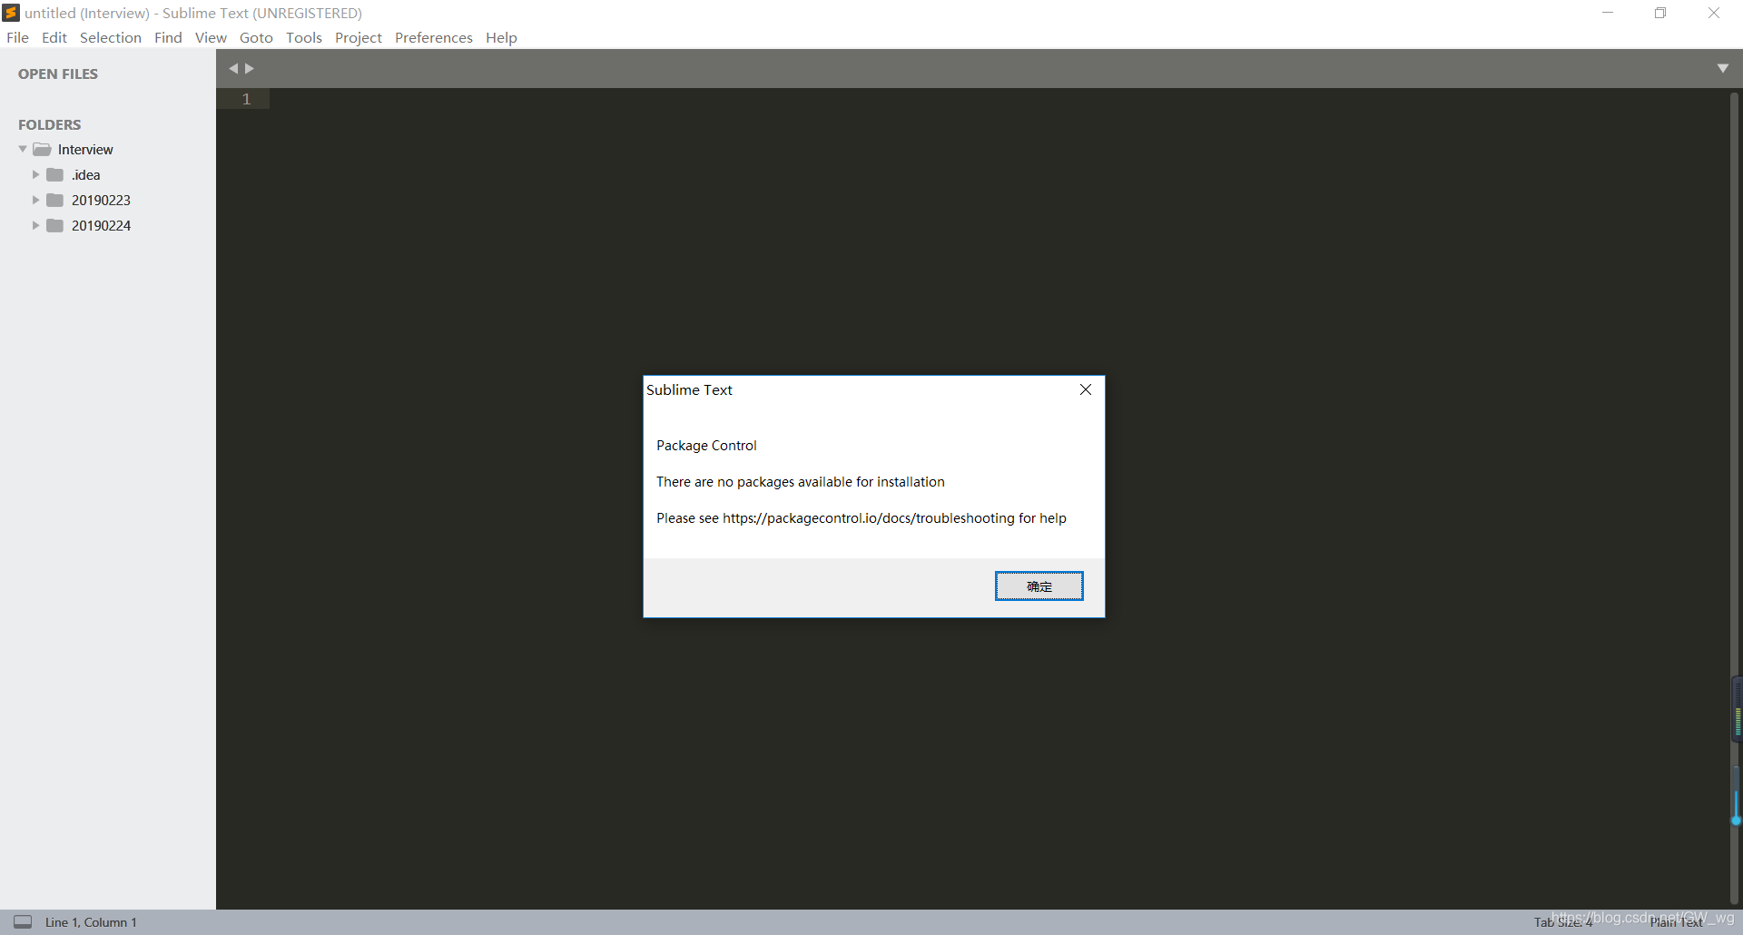Select the 20190224 folder icon
Image resolution: width=1743 pixels, height=935 pixels.
click(55, 225)
